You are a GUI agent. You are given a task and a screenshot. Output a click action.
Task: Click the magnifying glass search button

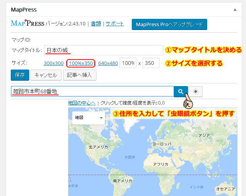pos(181,91)
